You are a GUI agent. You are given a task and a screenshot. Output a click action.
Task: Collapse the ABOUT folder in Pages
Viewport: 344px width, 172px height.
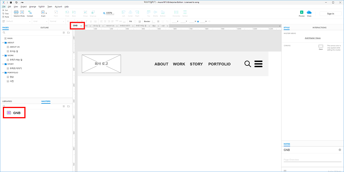tap(3, 43)
